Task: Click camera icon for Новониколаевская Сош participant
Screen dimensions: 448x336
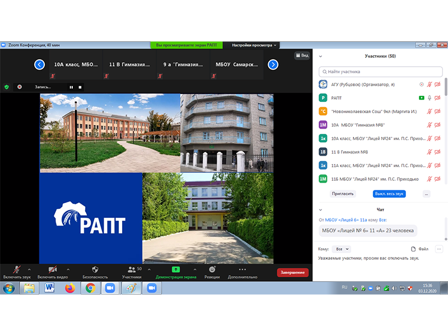Action: [437, 111]
